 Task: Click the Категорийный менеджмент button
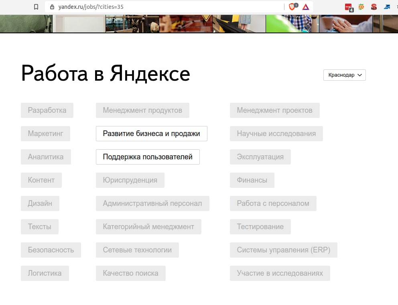coord(148,227)
